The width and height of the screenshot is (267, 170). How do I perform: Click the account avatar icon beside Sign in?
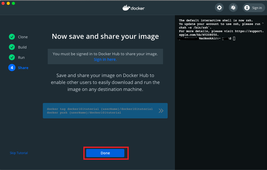click(247, 8)
